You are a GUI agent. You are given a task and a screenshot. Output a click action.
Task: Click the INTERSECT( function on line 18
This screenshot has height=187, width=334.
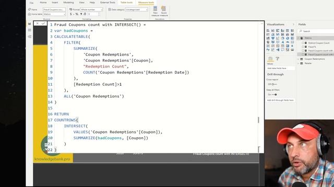pos(76,126)
